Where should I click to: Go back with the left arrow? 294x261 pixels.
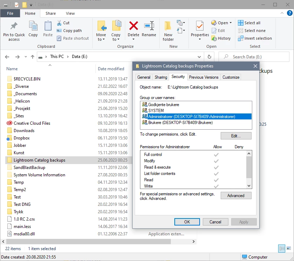coord(7,57)
